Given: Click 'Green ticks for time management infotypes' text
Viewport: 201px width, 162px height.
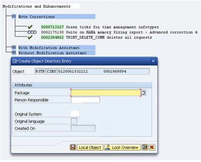Looking at the screenshot, I should point(112,27).
